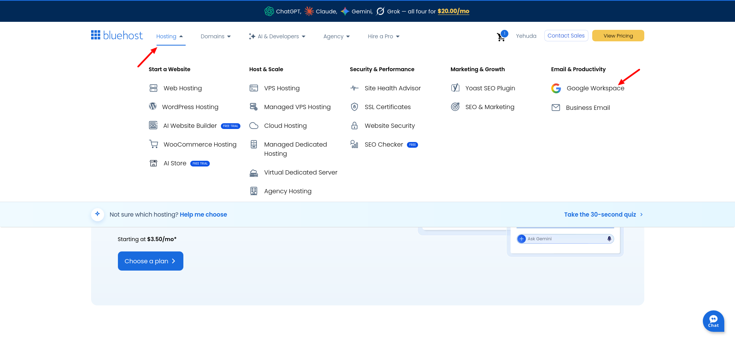Click the Ask Gemini microphone icon
This screenshot has height=341, width=735.
coord(609,239)
